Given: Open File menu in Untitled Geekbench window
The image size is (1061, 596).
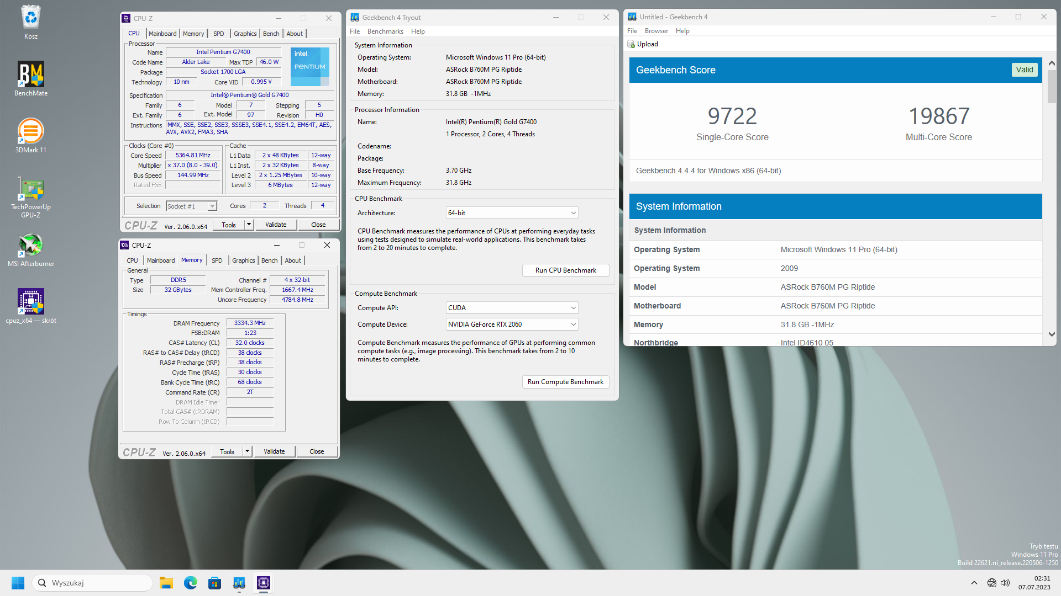Looking at the screenshot, I should coord(632,31).
